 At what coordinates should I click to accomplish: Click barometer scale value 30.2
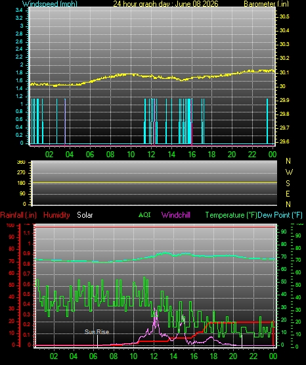pyautogui.click(x=284, y=58)
